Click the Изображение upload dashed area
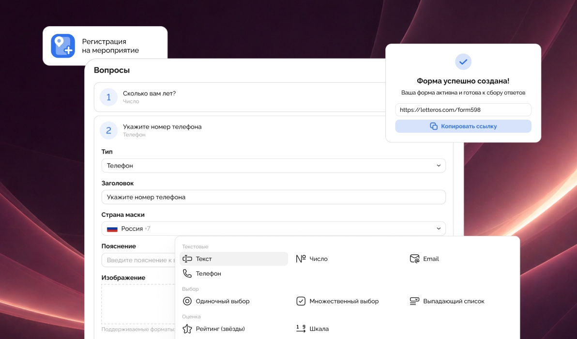Image resolution: width=577 pixels, height=339 pixels. point(138,304)
